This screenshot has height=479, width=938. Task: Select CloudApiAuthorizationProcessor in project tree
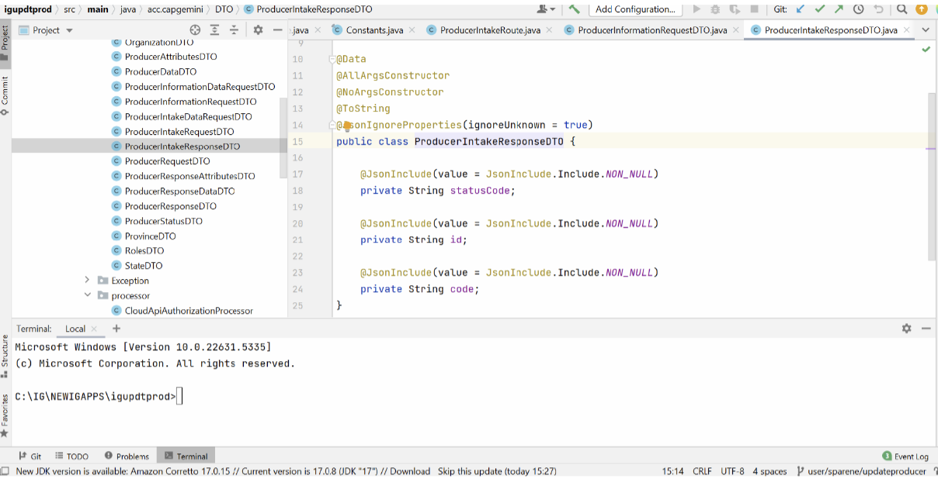click(x=189, y=311)
